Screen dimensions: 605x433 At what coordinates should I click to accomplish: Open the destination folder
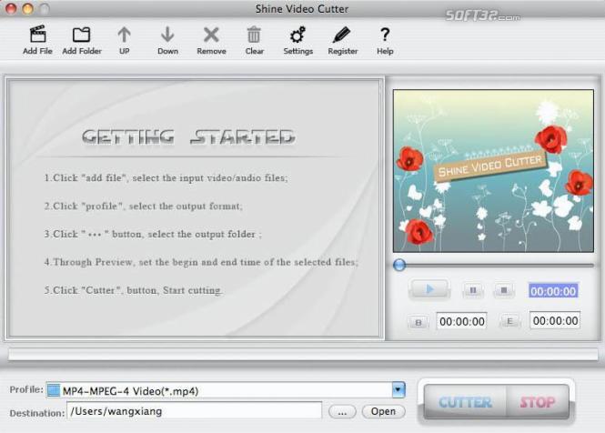(x=384, y=411)
